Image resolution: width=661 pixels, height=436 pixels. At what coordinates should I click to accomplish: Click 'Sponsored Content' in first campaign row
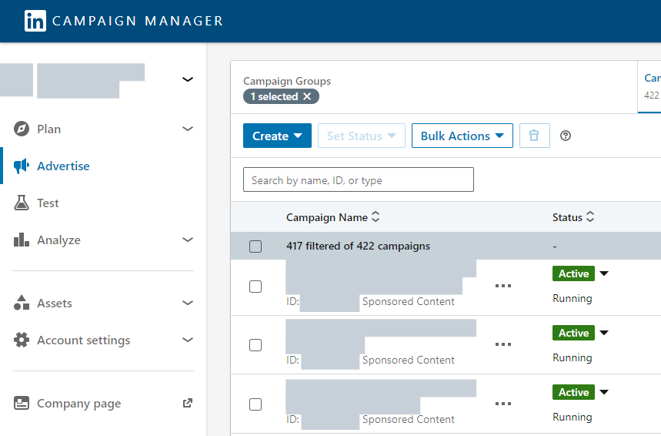pos(409,301)
